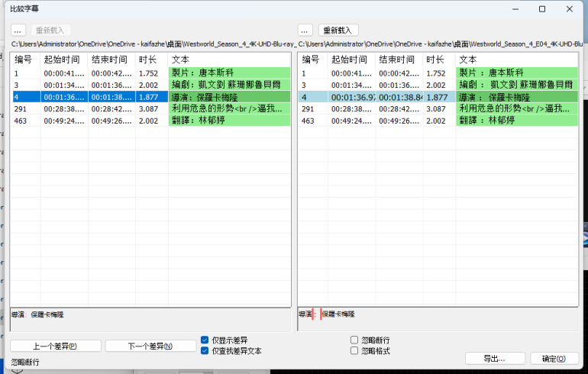Select left row 利用危急的形勢
The image size is (588, 374).
150,109
